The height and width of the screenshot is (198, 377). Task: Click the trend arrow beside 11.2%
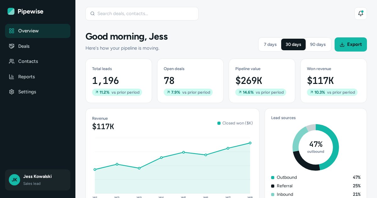pos(97,92)
